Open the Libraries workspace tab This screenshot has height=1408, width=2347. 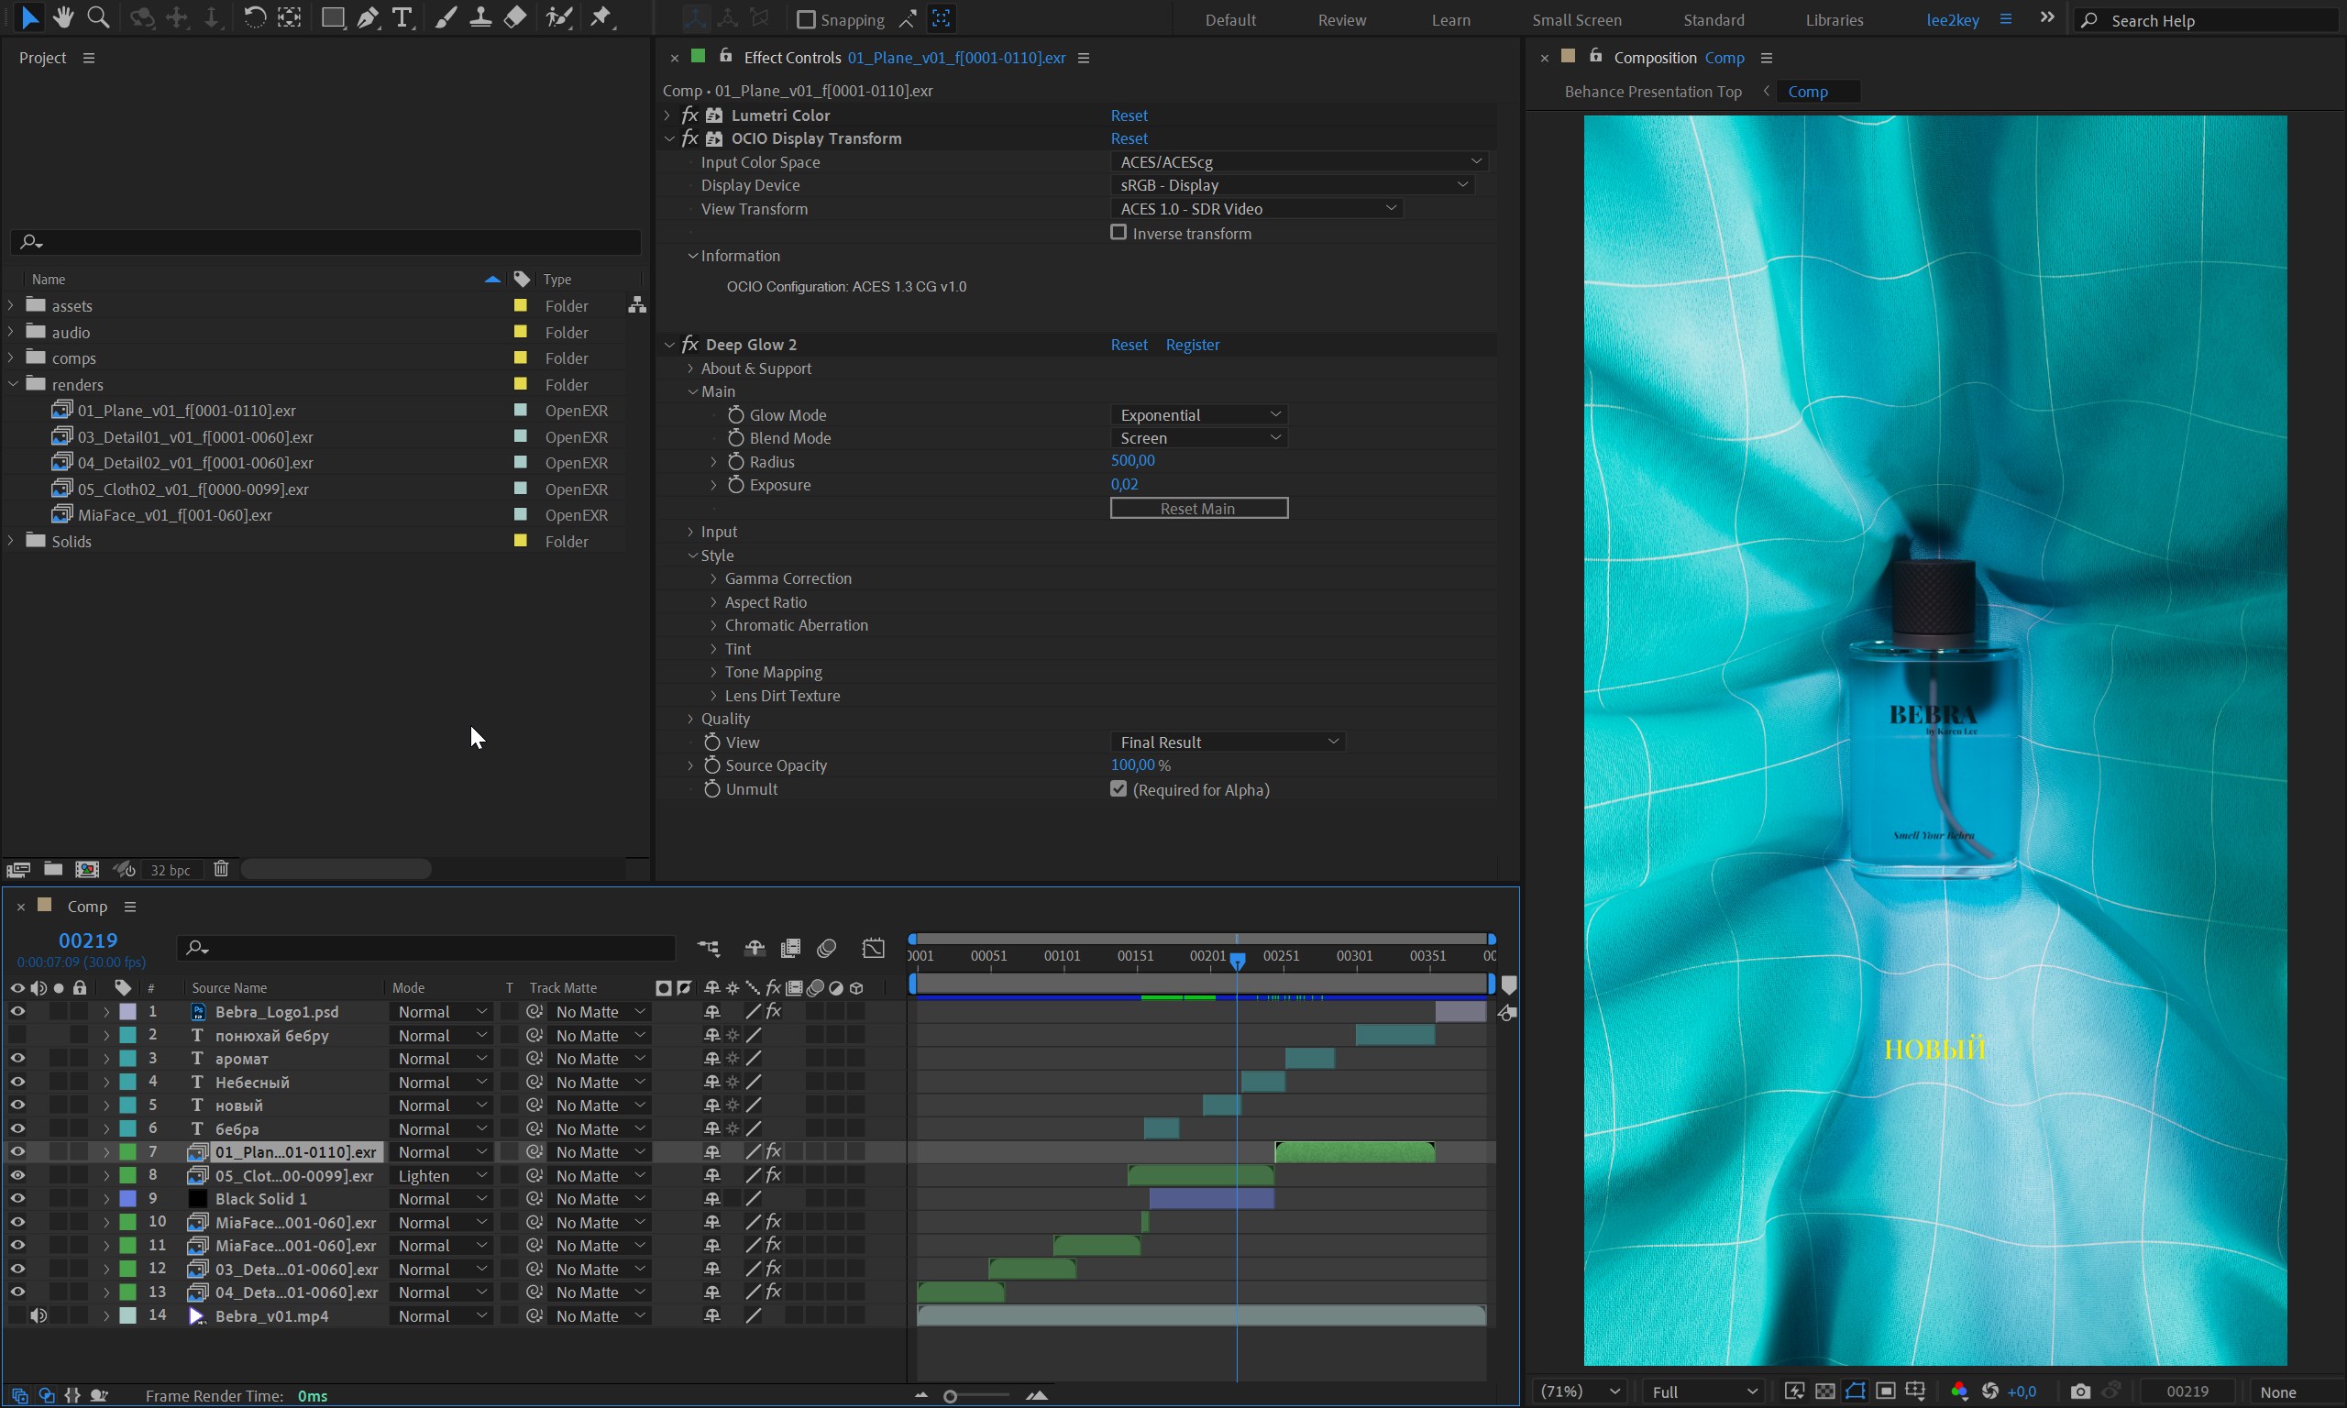(1834, 20)
